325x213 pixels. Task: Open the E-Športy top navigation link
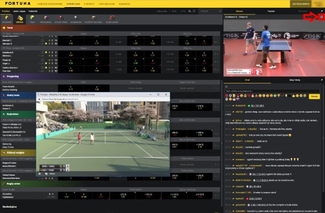(89, 4)
